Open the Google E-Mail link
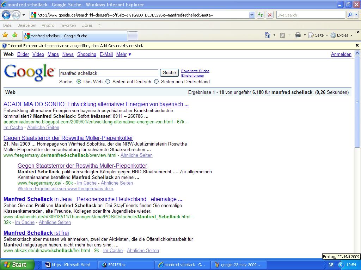The width and height of the screenshot is (361, 270). pyautogui.click(x=106, y=54)
